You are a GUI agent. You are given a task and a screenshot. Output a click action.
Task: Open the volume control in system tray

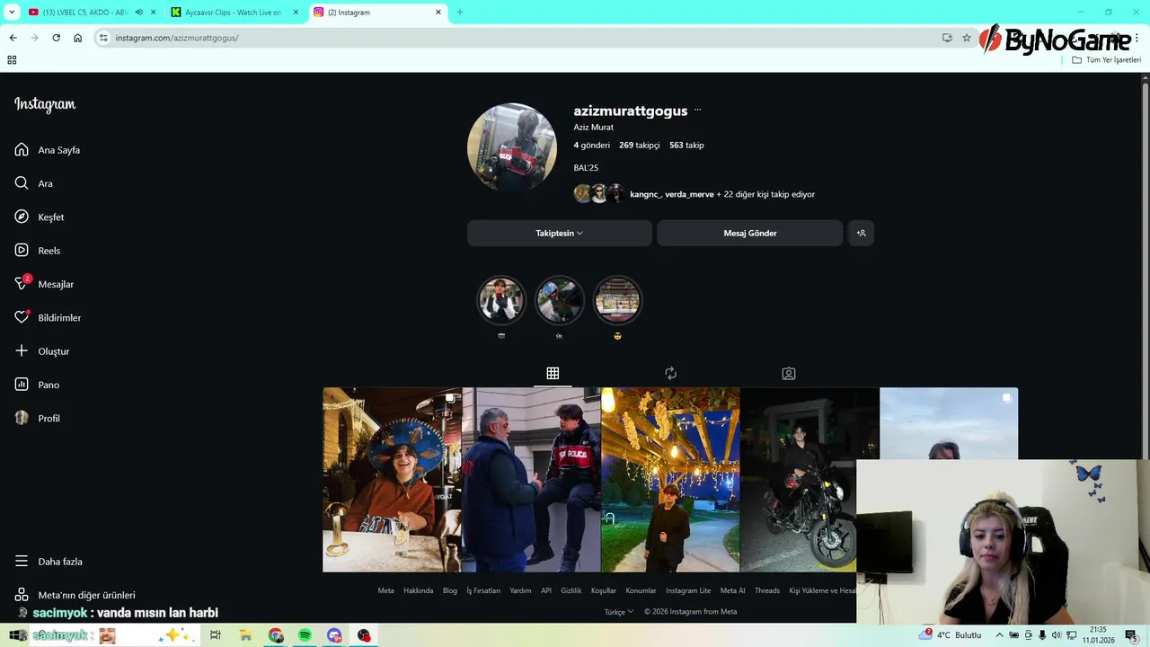(x=1057, y=635)
